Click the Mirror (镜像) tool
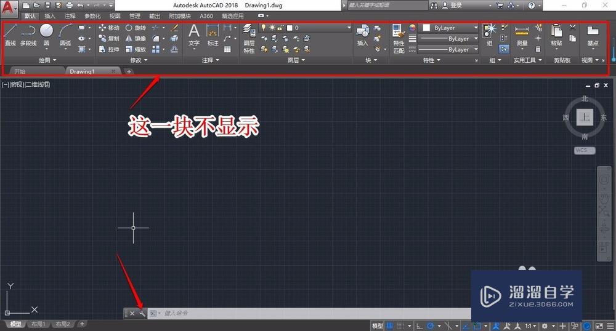This screenshot has height=331, width=616. (x=136, y=38)
